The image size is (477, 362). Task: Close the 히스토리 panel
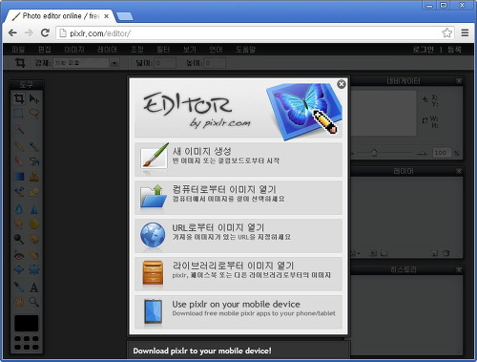click(x=459, y=269)
